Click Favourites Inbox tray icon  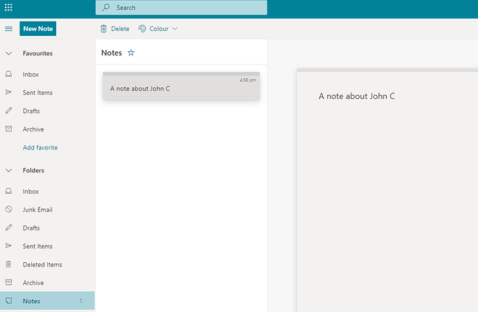(8, 74)
